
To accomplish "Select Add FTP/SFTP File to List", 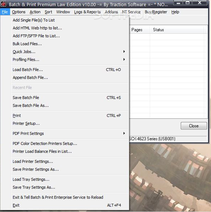I will pos(70,36).
